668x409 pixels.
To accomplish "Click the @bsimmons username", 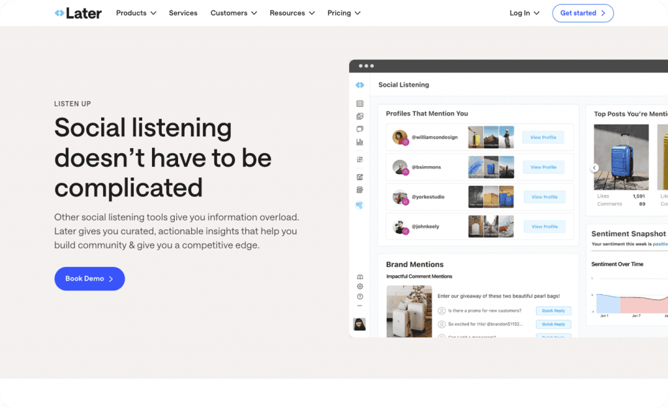I will pyautogui.click(x=426, y=167).
